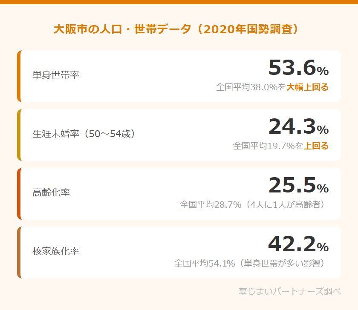Click the 核家族化率 label
Image resolution: width=358 pixels, height=310 pixels.
tap(56, 252)
